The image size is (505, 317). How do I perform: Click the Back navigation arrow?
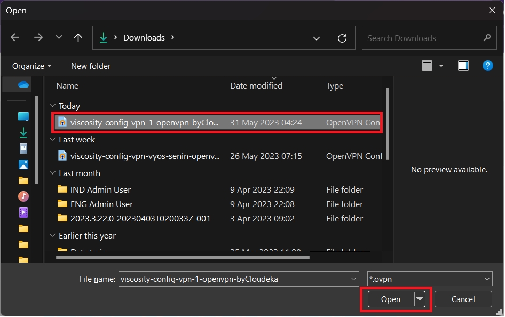(15, 38)
